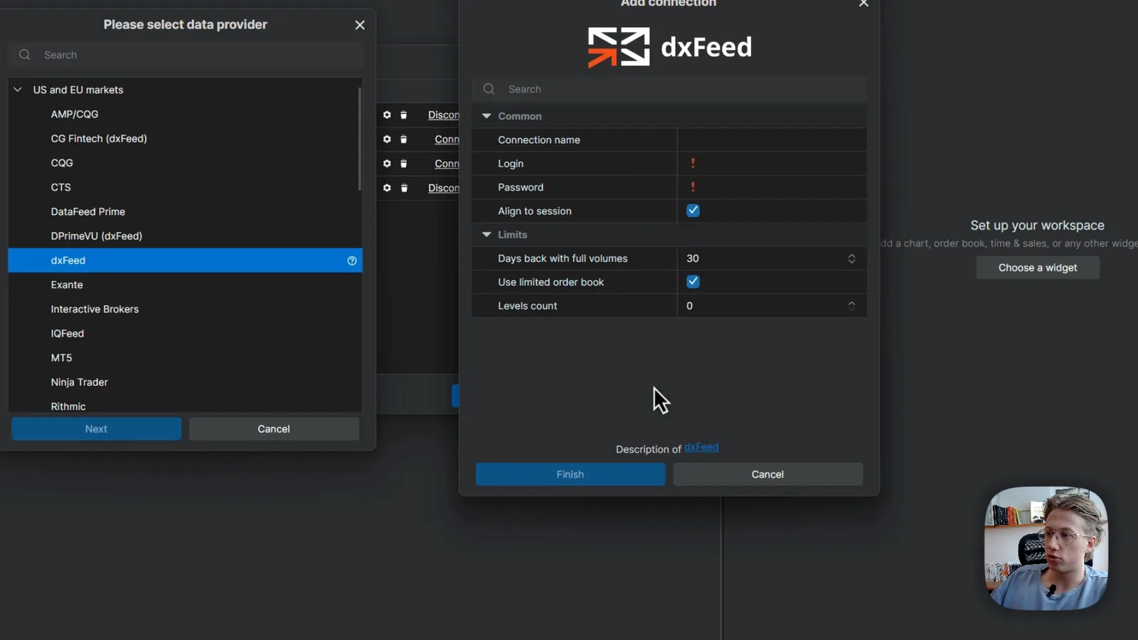The width and height of the screenshot is (1138, 640).
Task: Select Interactive Brokers provider
Action: pyautogui.click(x=185, y=309)
